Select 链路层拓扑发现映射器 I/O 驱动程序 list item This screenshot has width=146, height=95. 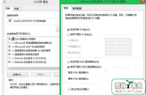[x=32, y=51]
